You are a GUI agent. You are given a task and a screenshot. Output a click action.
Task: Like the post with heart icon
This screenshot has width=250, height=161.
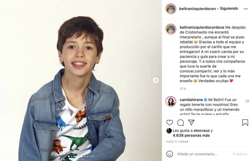coord(170,122)
